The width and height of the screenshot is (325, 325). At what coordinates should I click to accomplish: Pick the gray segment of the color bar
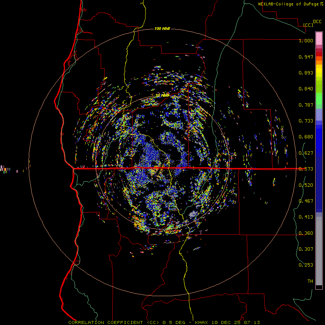click(319, 251)
